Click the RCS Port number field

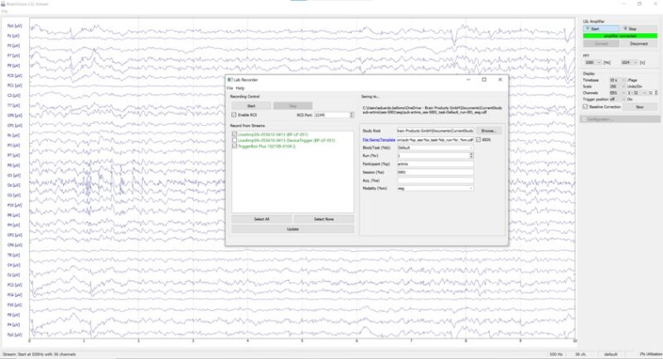point(331,115)
